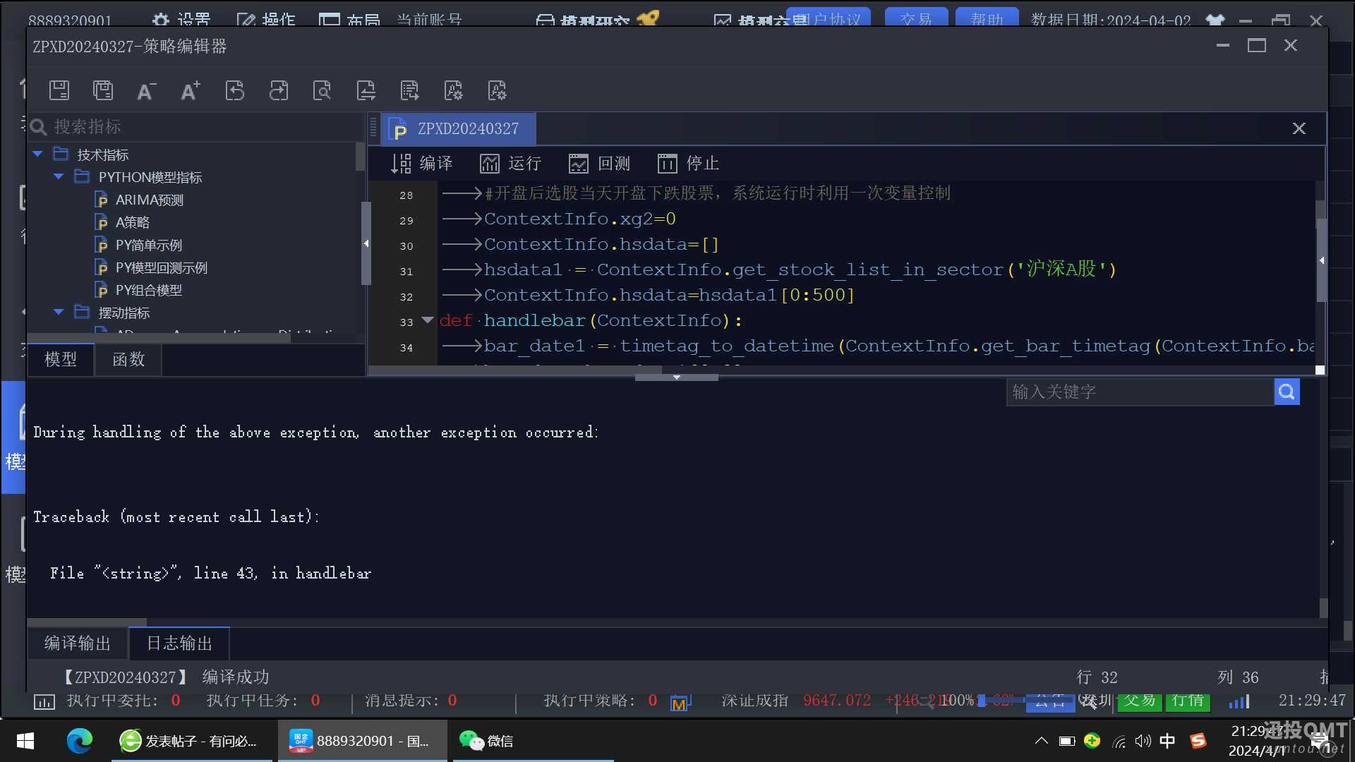Viewport: 1355px width, 762px height.
Task: Switch to the 日志输出 tab
Action: [x=179, y=643]
